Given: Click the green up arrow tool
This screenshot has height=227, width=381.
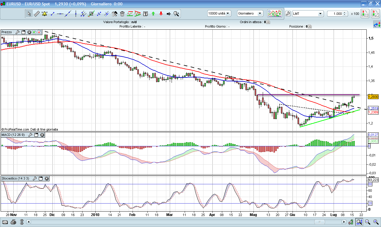Looking at the screenshot, I should [153, 14].
